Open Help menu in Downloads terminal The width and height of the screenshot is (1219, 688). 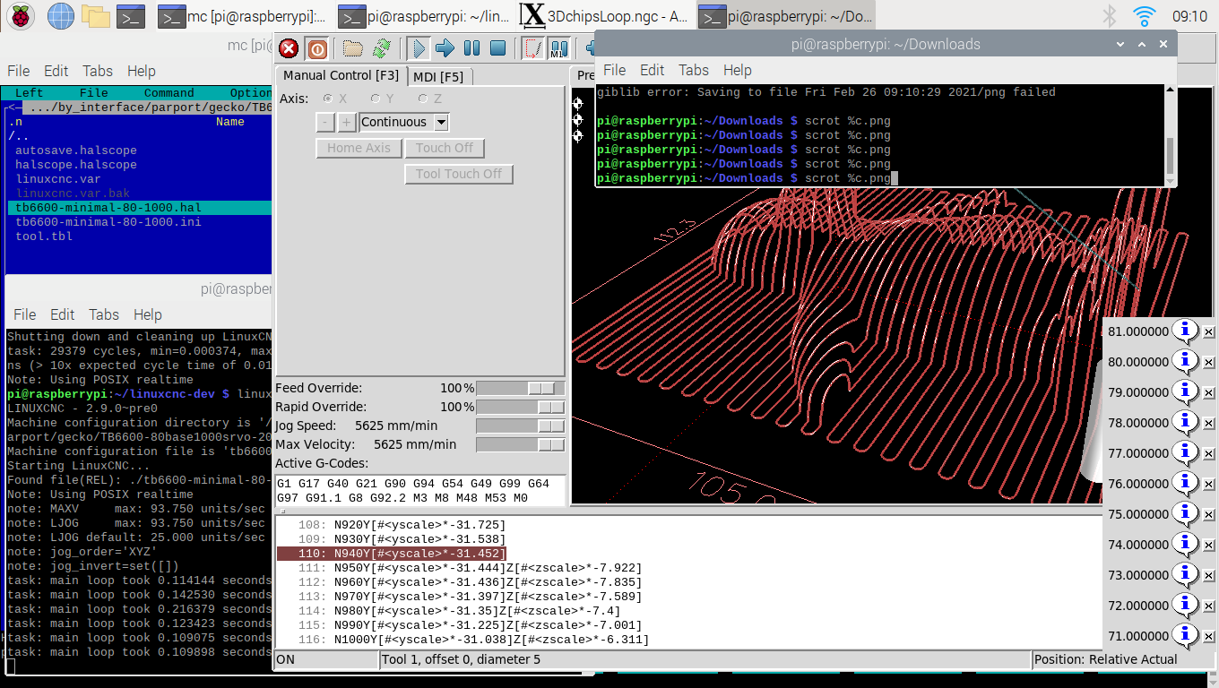pos(737,70)
